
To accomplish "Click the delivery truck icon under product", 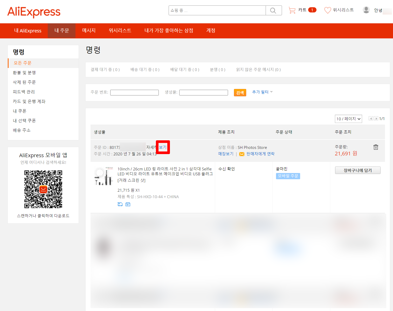I will click(120, 204).
